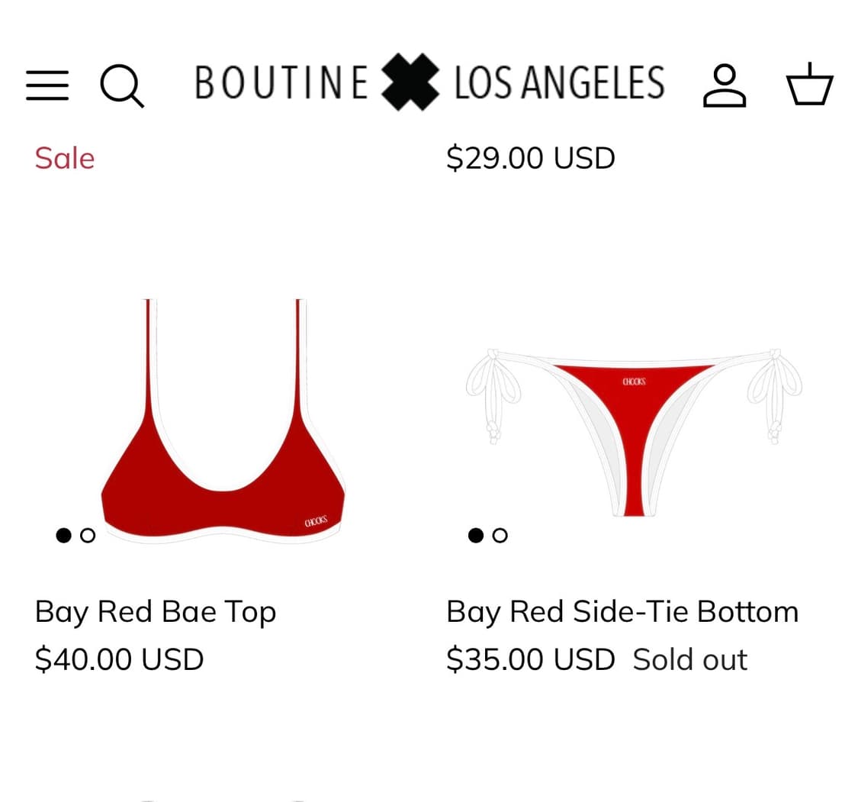The image size is (858, 802).
Task: Click the search magnifier icon
Action: tap(122, 85)
